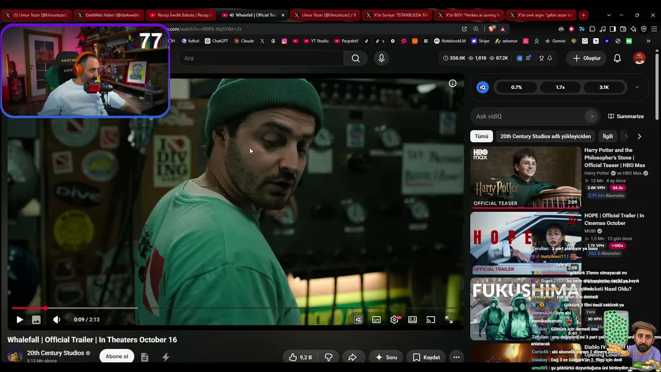Click the Summarize button
This screenshot has height=372, width=661.
point(626,117)
